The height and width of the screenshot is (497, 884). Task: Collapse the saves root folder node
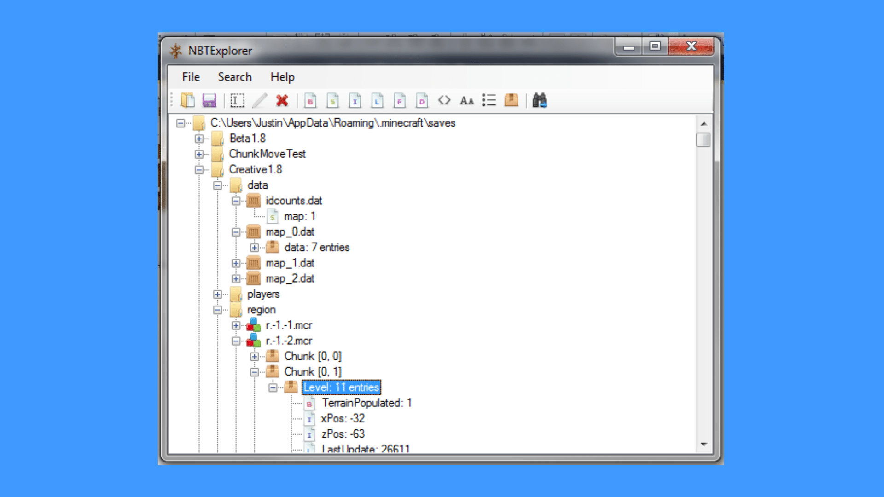coord(180,123)
